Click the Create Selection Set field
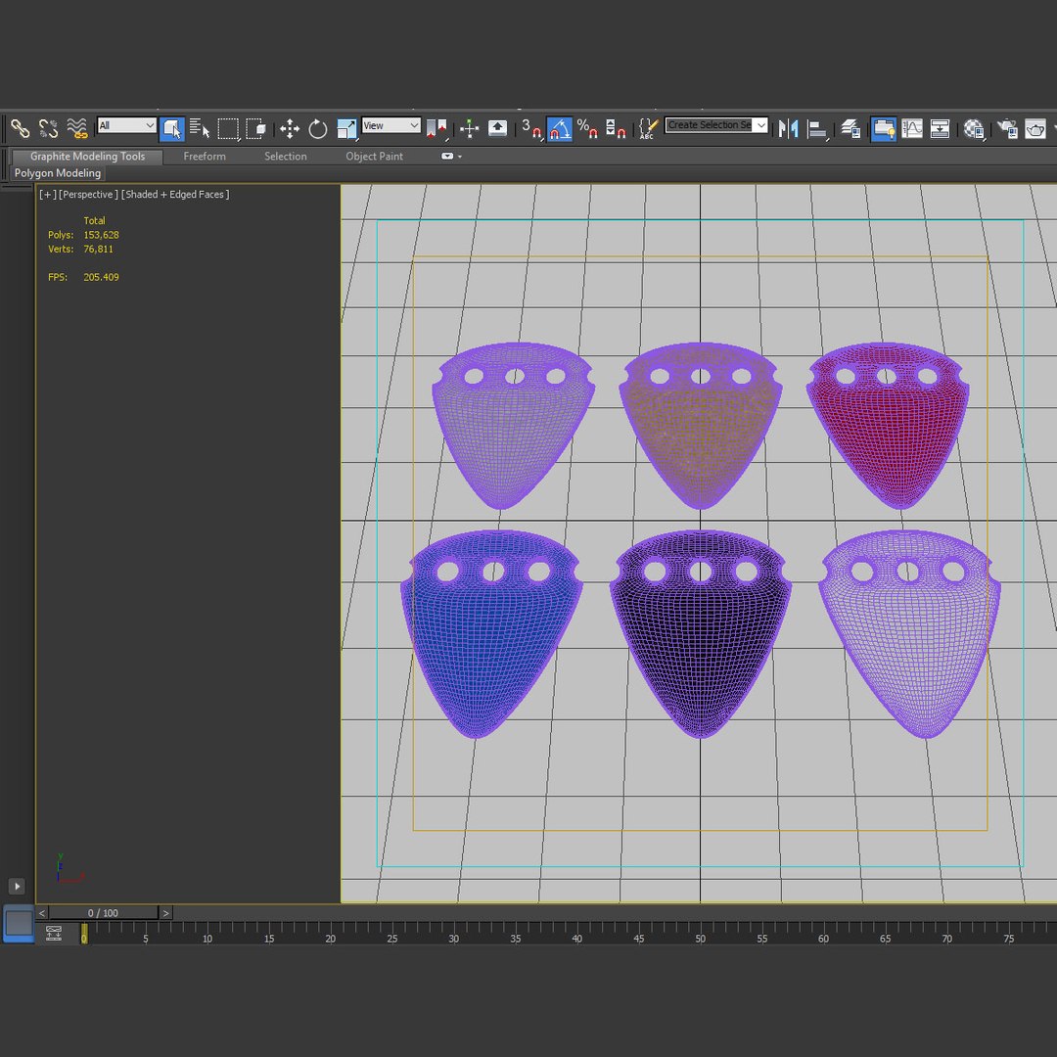This screenshot has width=1057, height=1057. coord(709,125)
